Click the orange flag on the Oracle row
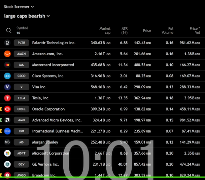 (x=1, y=109)
